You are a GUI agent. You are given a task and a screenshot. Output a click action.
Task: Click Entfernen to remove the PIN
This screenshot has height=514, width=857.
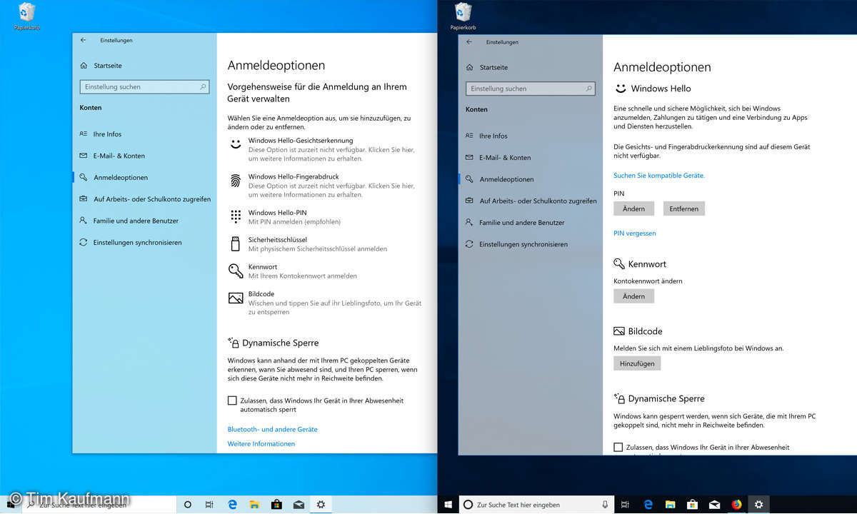[x=684, y=209]
